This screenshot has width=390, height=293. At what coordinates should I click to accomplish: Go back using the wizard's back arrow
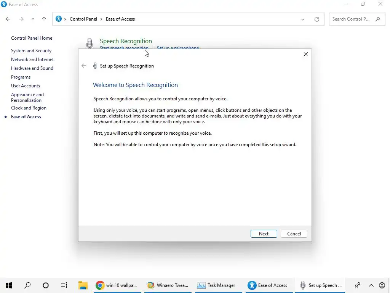click(x=84, y=66)
